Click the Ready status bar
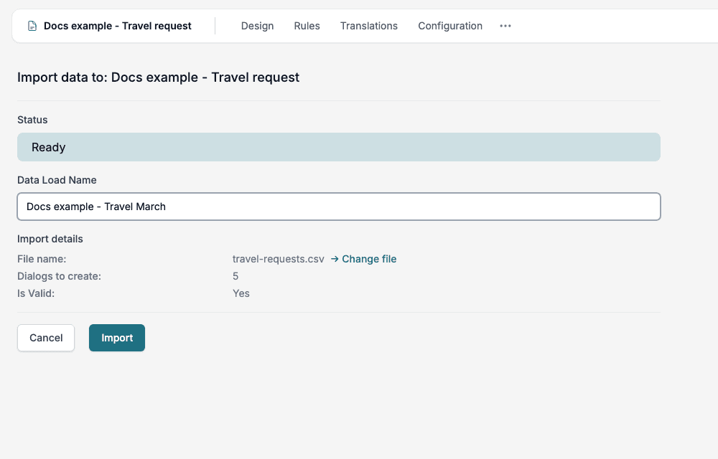Screen dimensions: 718x459 [339, 147]
